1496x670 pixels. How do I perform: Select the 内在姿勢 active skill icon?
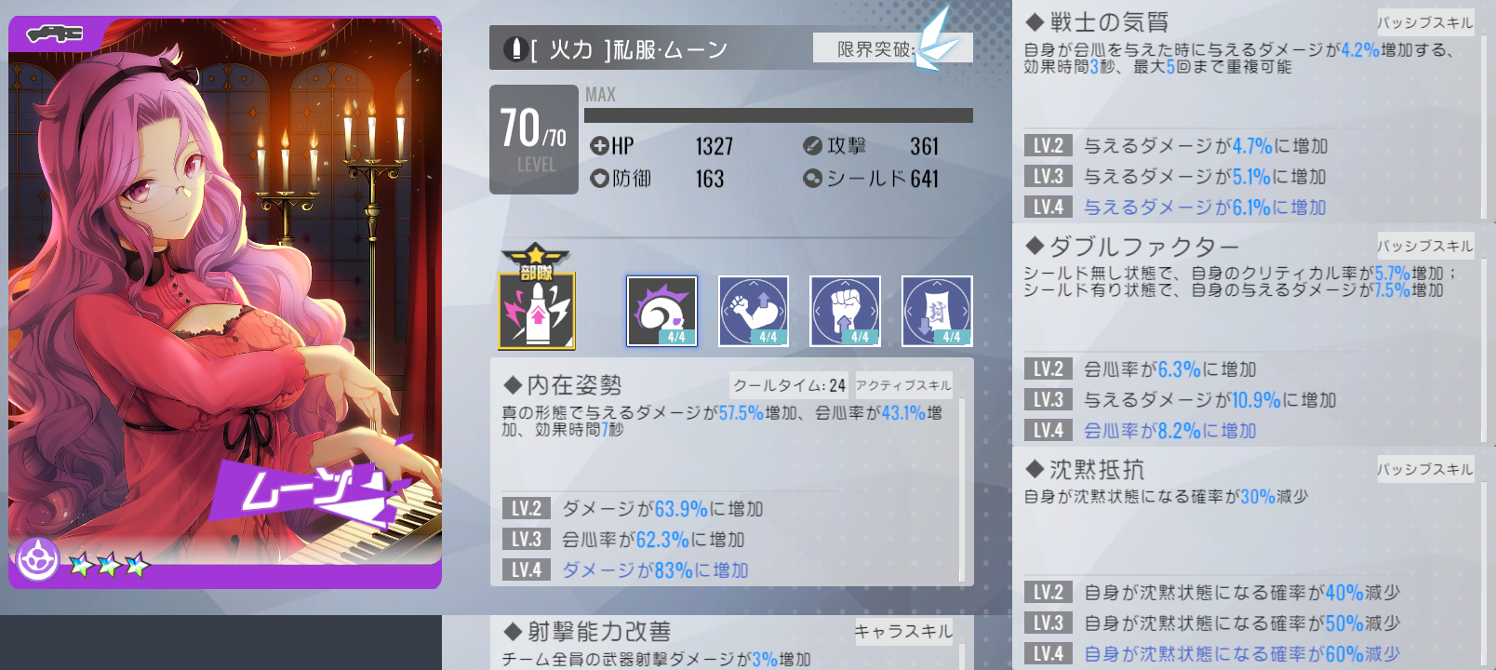tap(661, 312)
